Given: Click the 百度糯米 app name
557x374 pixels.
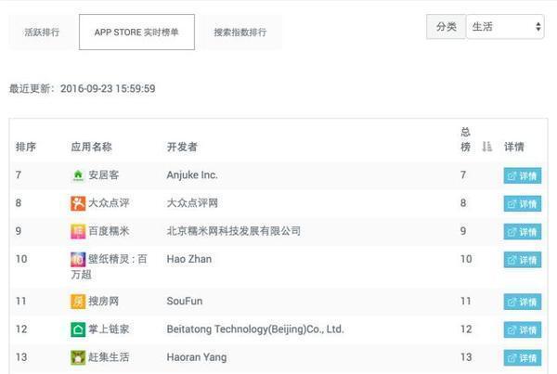Looking at the screenshot, I should [109, 231].
